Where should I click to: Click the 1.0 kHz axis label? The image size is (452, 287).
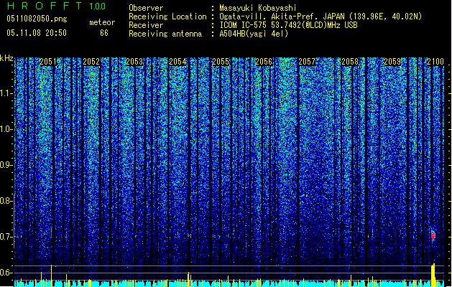point(6,129)
